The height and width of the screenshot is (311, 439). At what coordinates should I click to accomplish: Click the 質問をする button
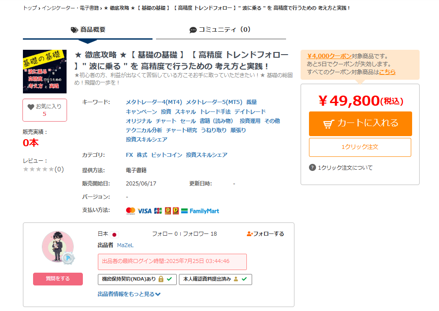(x=58, y=279)
